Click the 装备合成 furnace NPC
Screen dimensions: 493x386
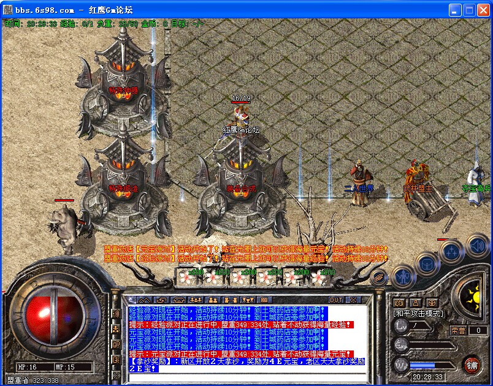(242, 185)
